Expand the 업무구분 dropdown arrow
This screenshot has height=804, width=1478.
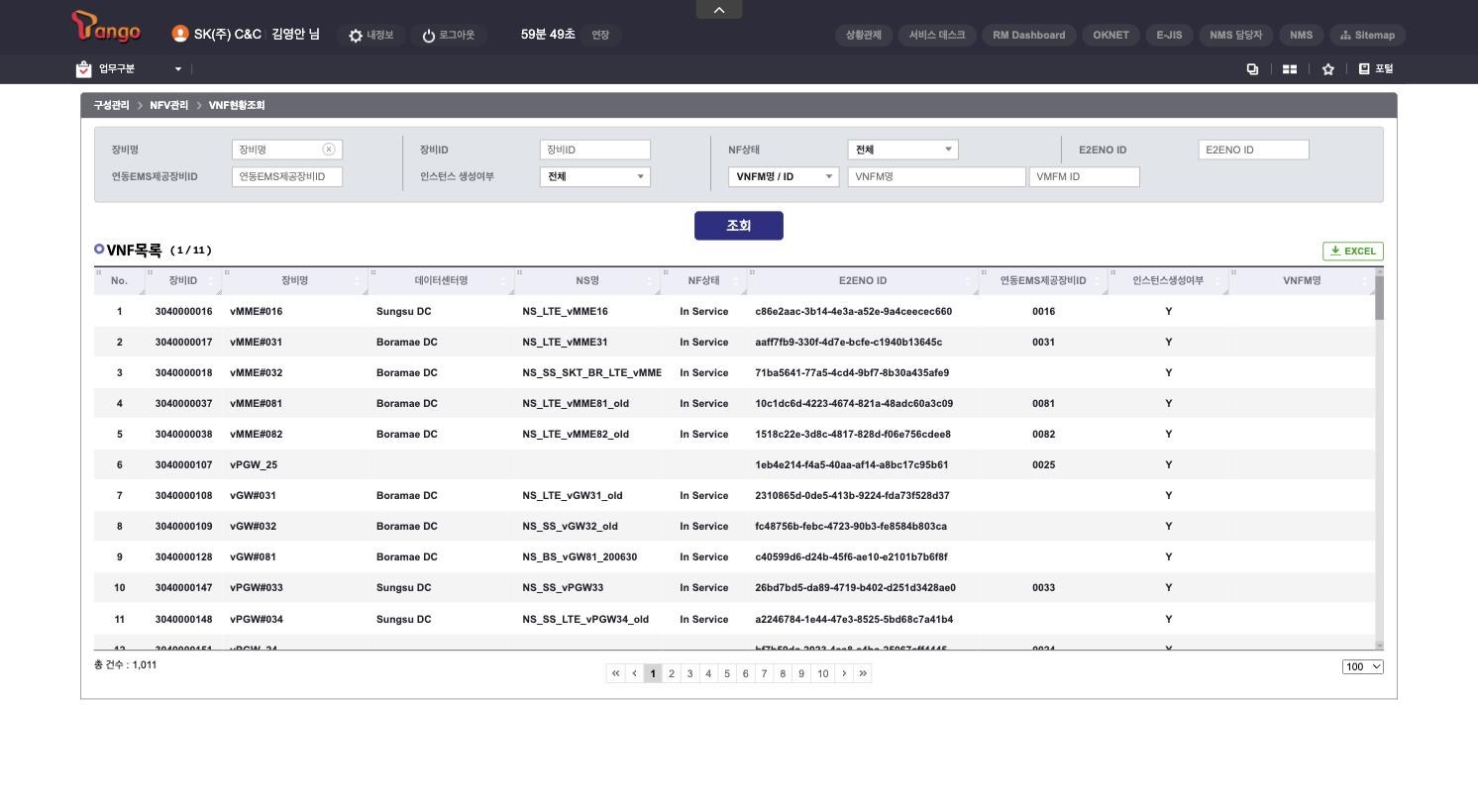coord(178,69)
